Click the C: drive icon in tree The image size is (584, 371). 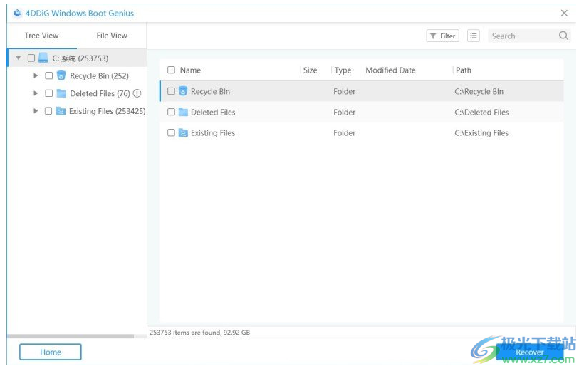(43, 58)
